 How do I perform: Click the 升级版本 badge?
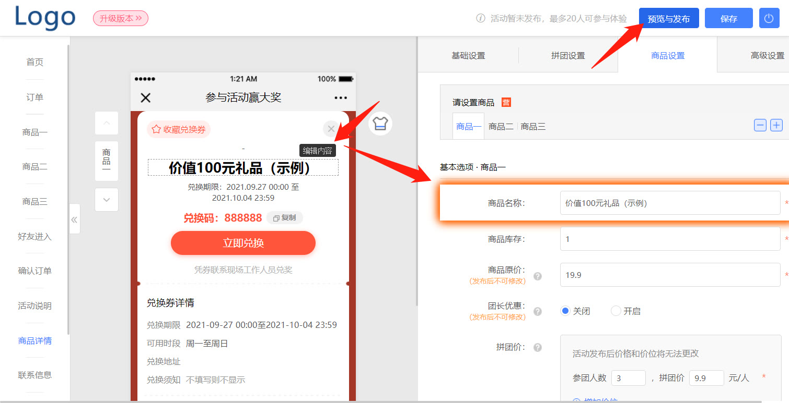[x=121, y=18]
